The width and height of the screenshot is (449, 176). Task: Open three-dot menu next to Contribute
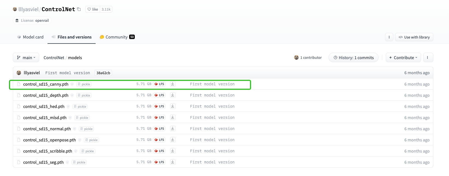[x=427, y=58]
